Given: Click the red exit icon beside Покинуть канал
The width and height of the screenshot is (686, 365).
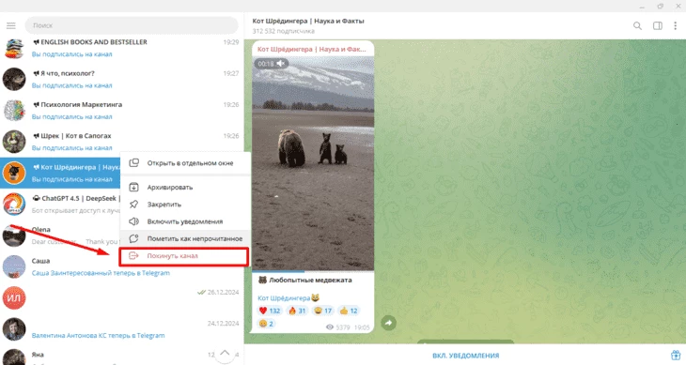Looking at the screenshot, I should click(x=133, y=256).
